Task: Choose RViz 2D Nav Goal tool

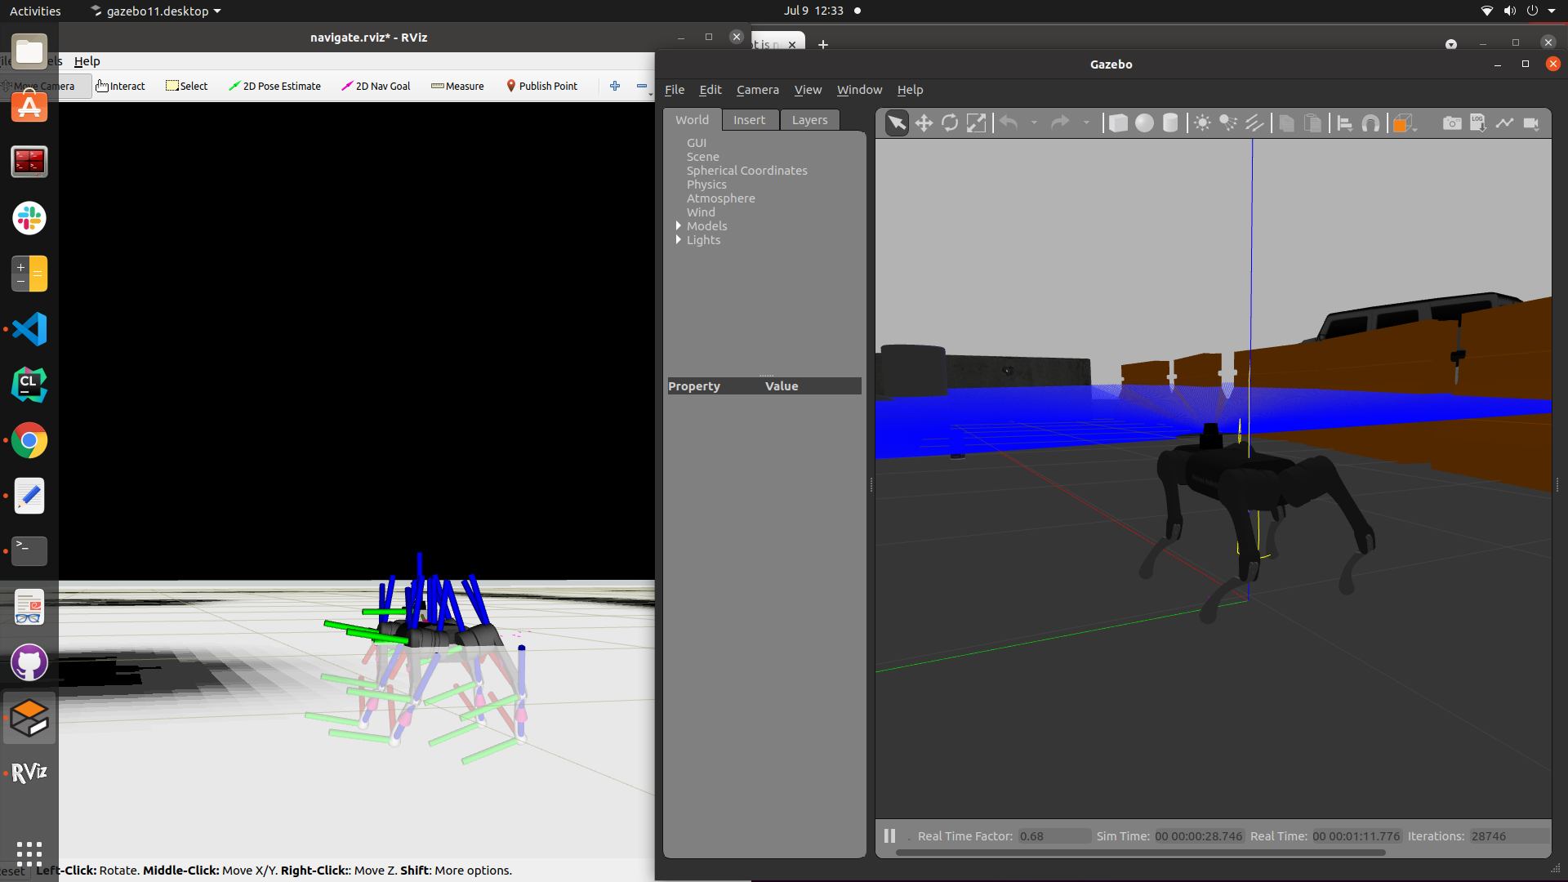Action: tap(376, 86)
